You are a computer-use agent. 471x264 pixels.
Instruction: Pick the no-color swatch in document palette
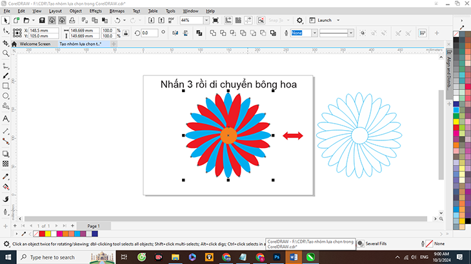(36, 234)
